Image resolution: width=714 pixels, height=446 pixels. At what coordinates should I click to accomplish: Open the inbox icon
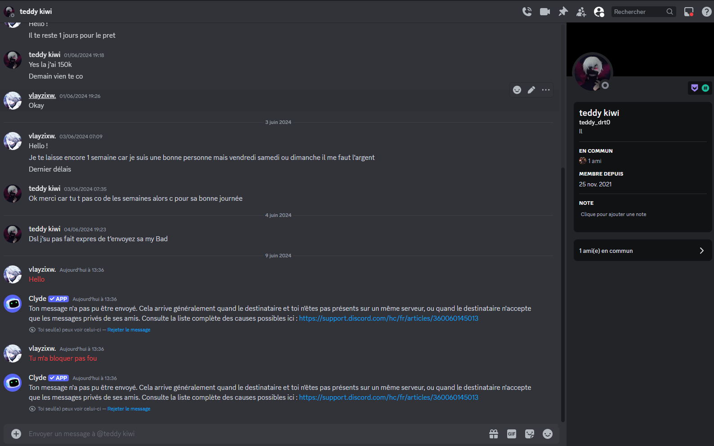689,12
